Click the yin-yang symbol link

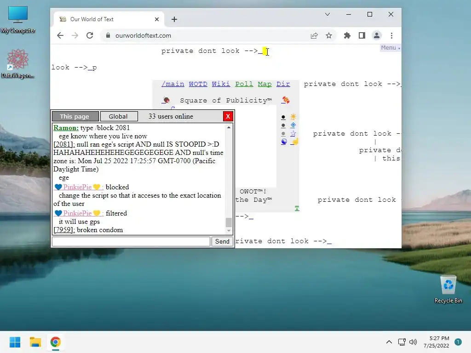click(x=284, y=142)
